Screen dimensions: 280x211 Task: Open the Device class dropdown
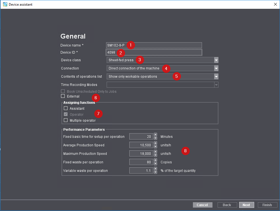[216, 60]
